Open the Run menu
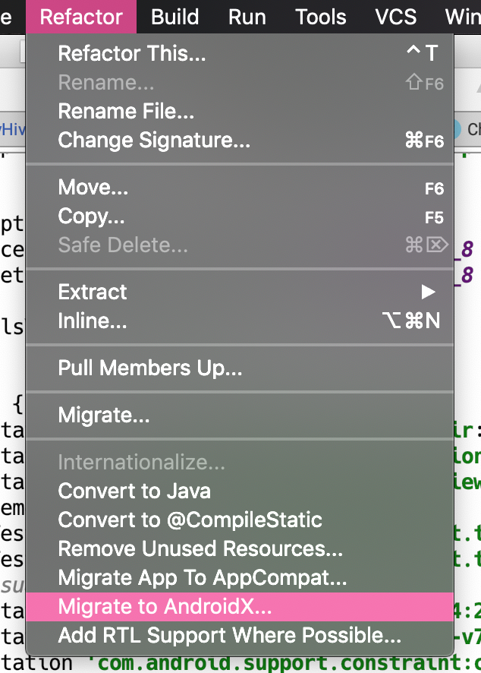The height and width of the screenshot is (673, 481). click(247, 17)
